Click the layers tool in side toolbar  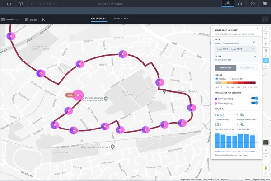(x=266, y=55)
